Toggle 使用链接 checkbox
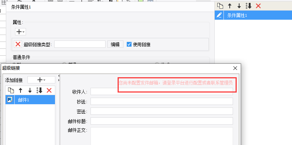This screenshot has height=145, width=292. pos(129,44)
